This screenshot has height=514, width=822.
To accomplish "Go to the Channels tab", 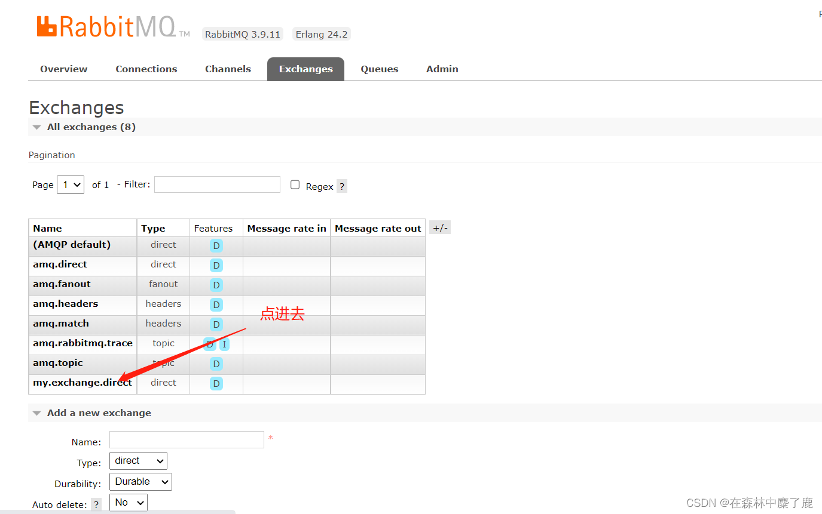I will pos(228,69).
